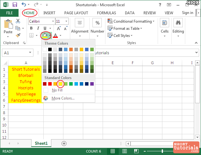
Task: Open the Cells group icon
Action: (x=165, y=23)
